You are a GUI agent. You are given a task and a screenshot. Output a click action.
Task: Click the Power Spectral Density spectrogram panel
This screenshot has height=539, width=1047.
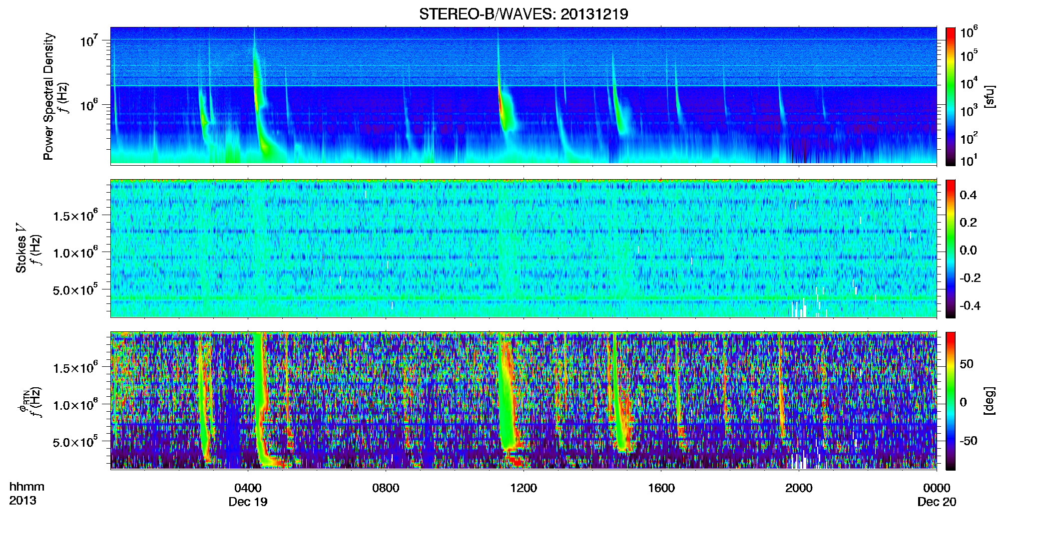click(523, 95)
